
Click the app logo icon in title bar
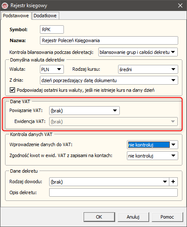pos(5,5)
